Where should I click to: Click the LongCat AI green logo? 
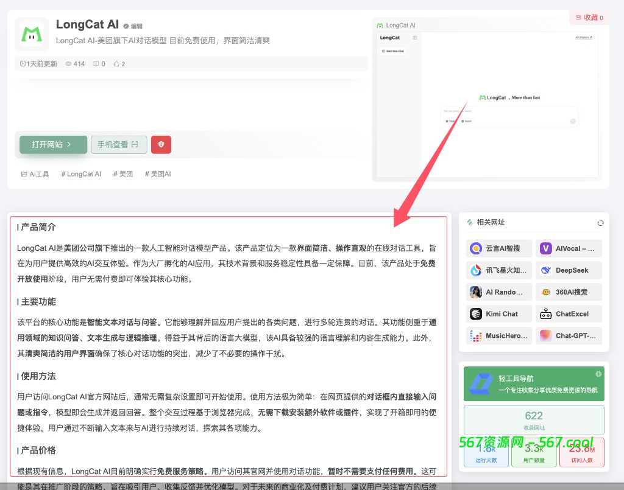tap(31, 35)
